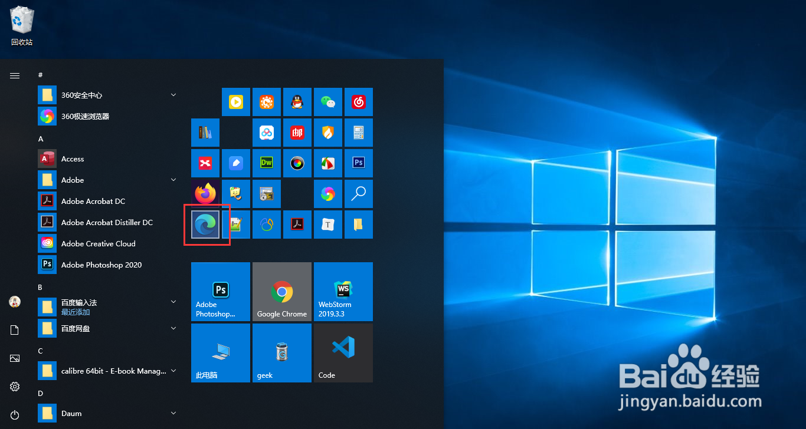Open the red NetEase Cloud Music tile
Image resolution: width=806 pixels, height=429 pixels.
pyautogui.click(x=359, y=102)
